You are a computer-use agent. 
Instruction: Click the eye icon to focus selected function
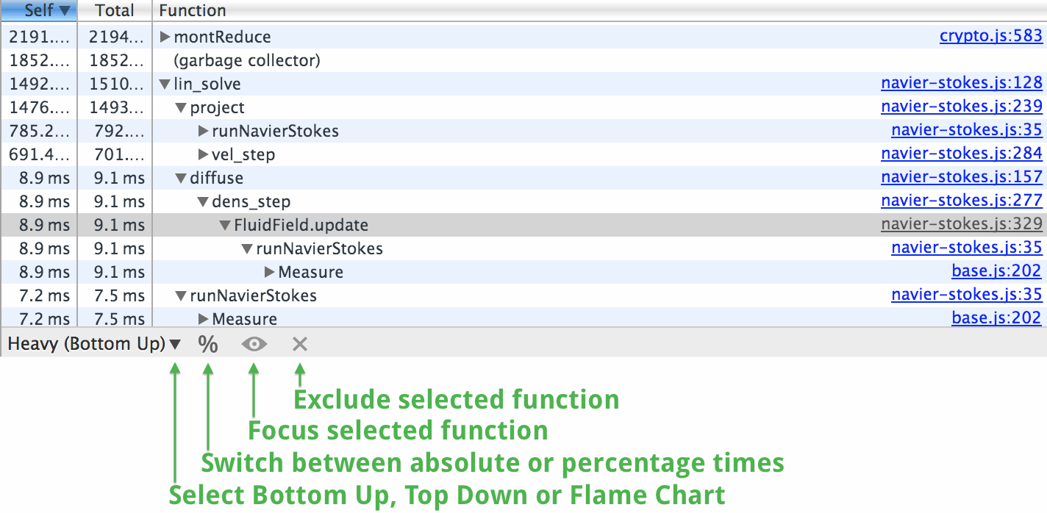click(254, 344)
